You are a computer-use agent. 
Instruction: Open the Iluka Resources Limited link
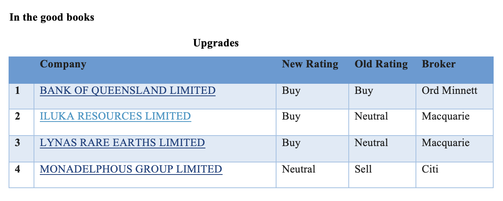coord(115,116)
